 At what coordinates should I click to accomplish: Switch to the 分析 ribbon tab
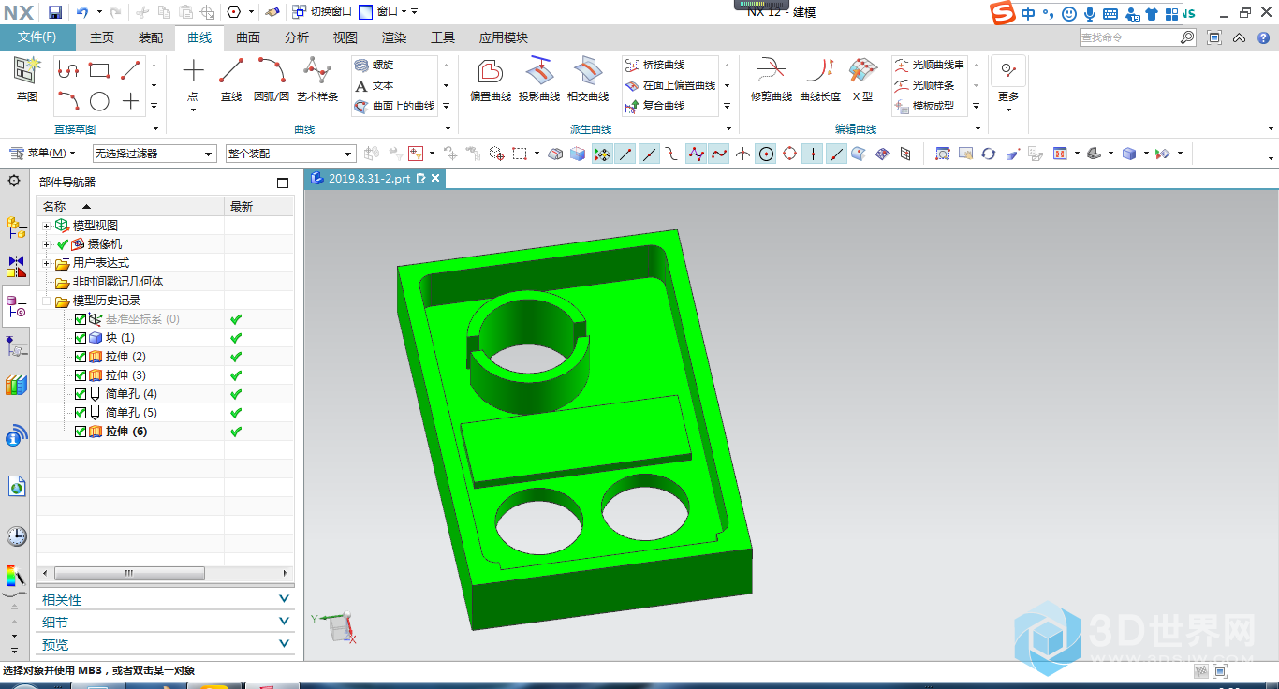point(297,37)
